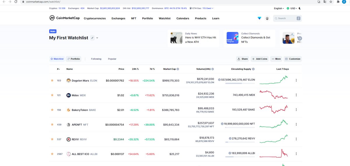The image size is (350, 166).
Task: Click the ALL BEST ICO coin logo
Action: point(69,154)
